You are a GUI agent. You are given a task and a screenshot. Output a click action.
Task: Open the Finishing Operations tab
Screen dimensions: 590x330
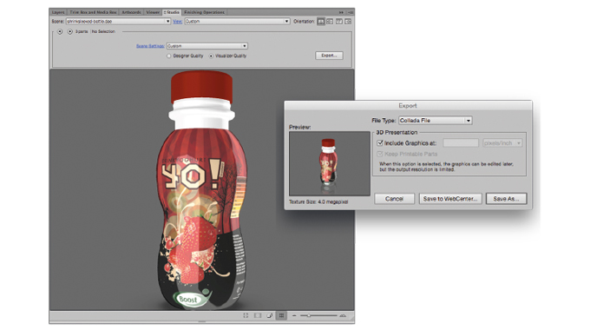coord(204,12)
